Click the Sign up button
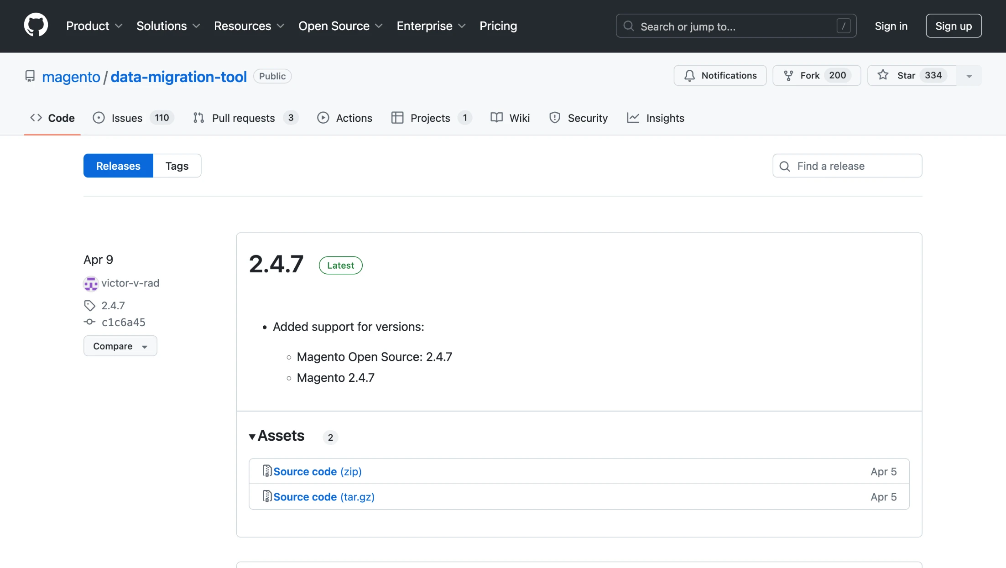The image size is (1006, 568). (953, 26)
